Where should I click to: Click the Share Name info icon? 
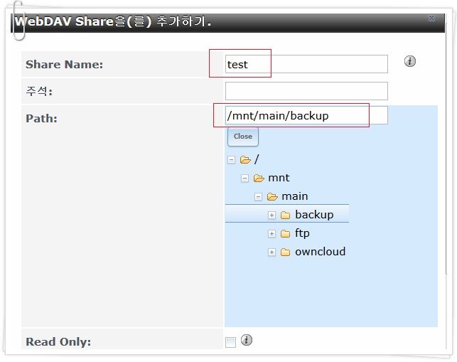[x=410, y=61]
